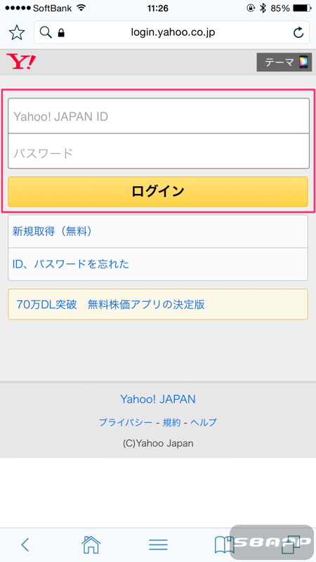Open the ヘルプ footer link
This screenshot has width=316, height=562.
204,422
